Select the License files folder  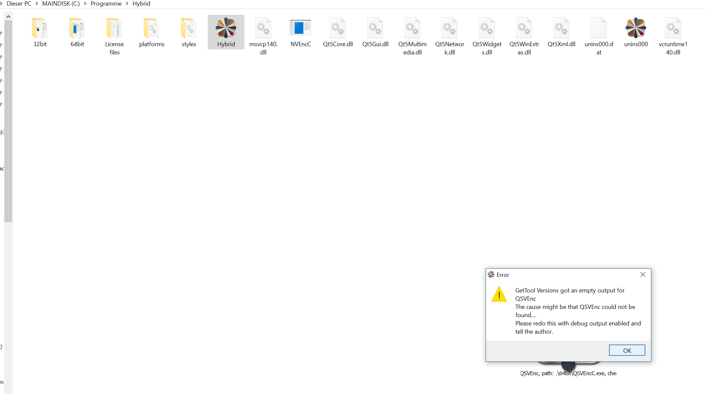tap(114, 28)
